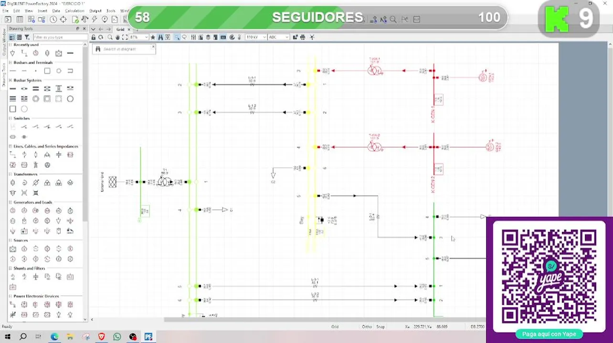Open the Edit menu
613x343 pixels.
pyautogui.click(x=17, y=10)
